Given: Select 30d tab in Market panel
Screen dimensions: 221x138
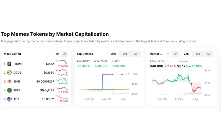Looking at the screenshot, I should click(198, 54).
